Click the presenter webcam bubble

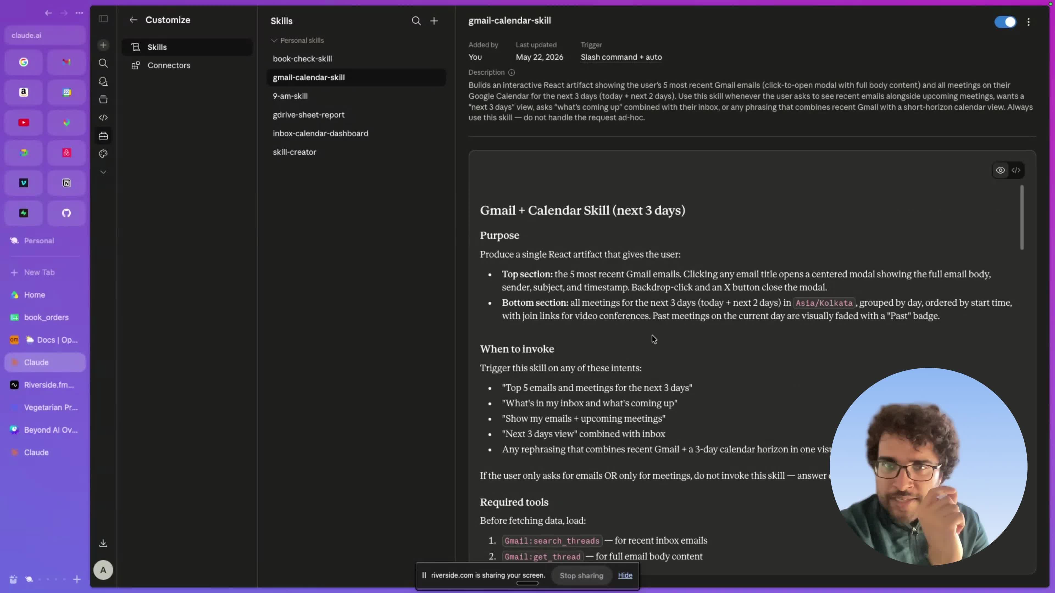(928, 466)
